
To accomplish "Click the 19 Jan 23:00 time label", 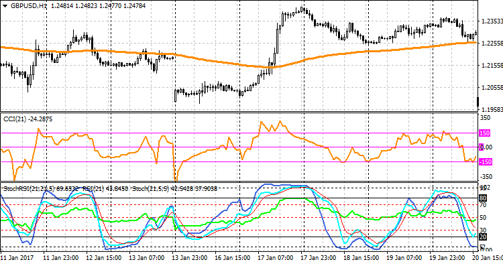I will point(447,258).
